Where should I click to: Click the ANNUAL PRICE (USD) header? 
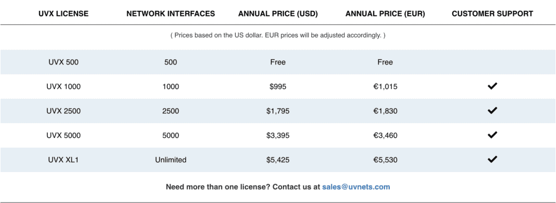click(278, 14)
